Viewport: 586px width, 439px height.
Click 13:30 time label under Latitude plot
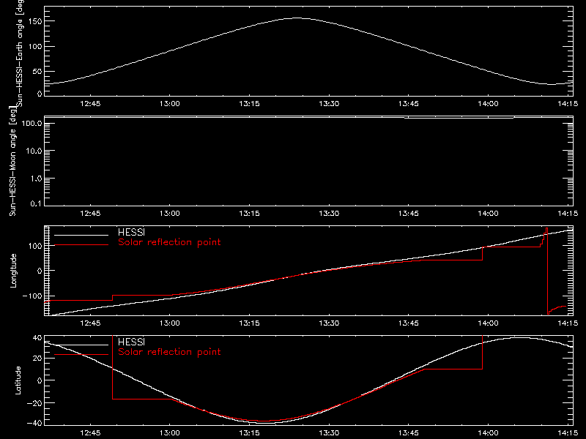click(x=329, y=433)
